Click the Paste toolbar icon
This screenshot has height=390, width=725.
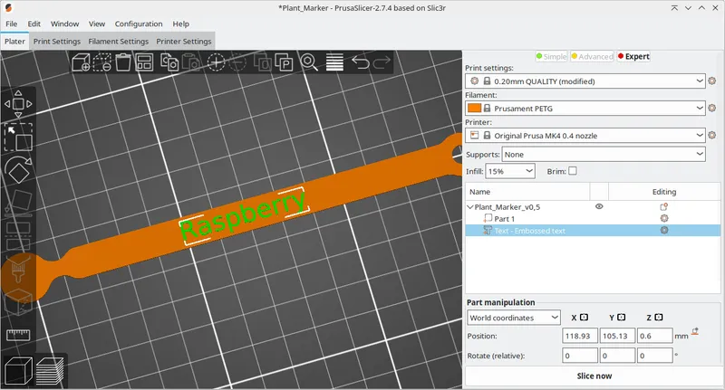(190, 62)
